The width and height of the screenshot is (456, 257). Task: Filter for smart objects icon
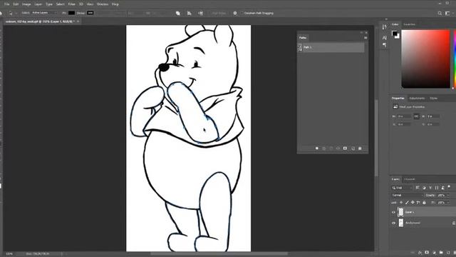443,188
